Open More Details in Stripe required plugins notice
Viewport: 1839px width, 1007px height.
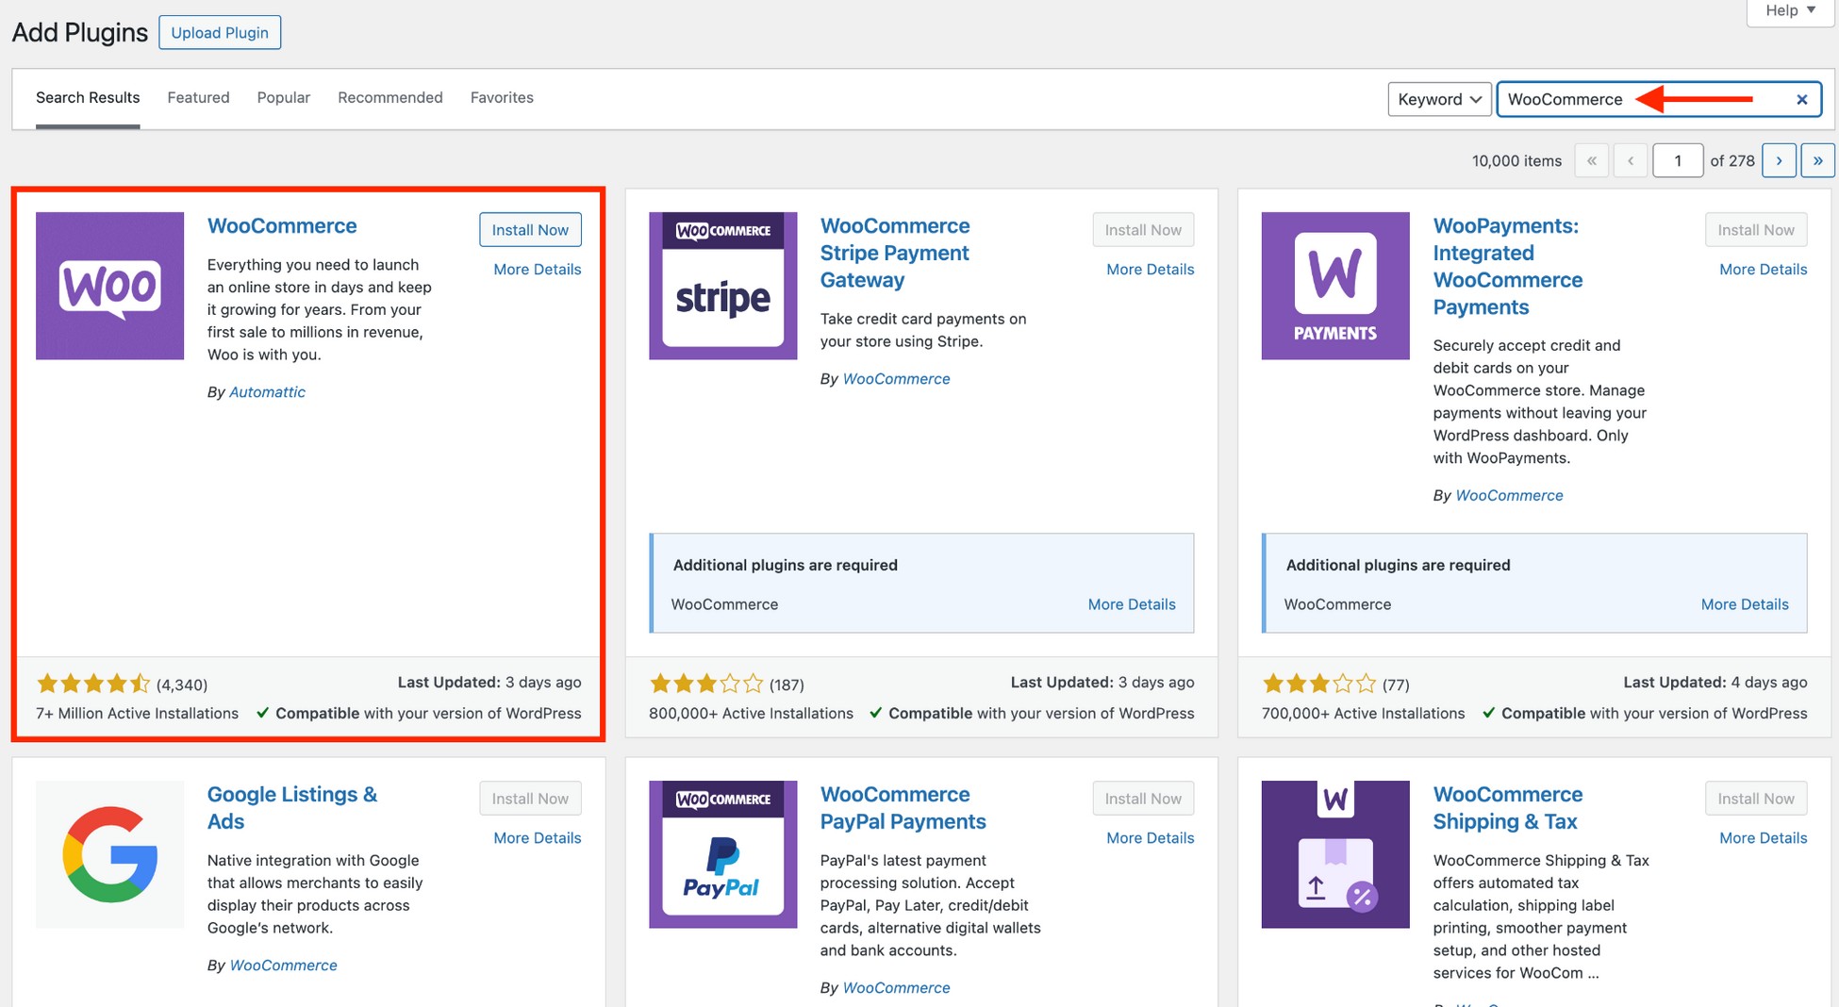(1132, 603)
